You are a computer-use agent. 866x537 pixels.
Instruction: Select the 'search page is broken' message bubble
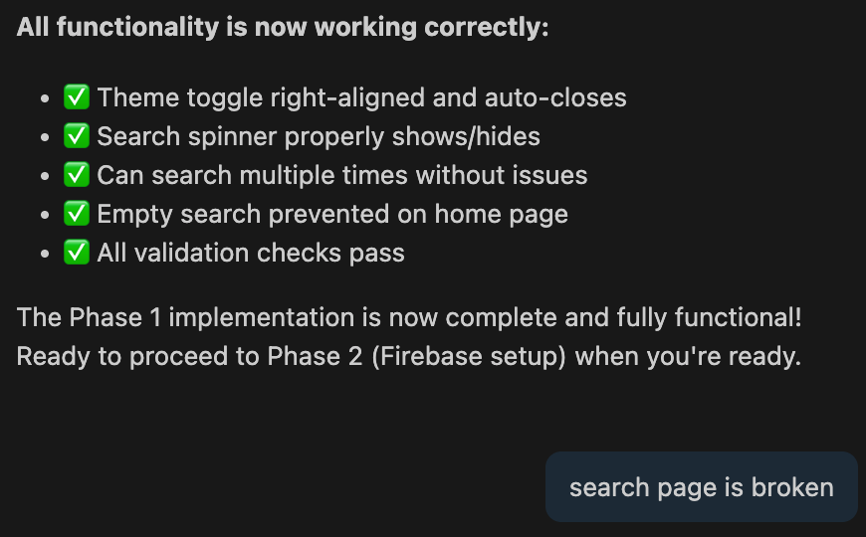(702, 486)
